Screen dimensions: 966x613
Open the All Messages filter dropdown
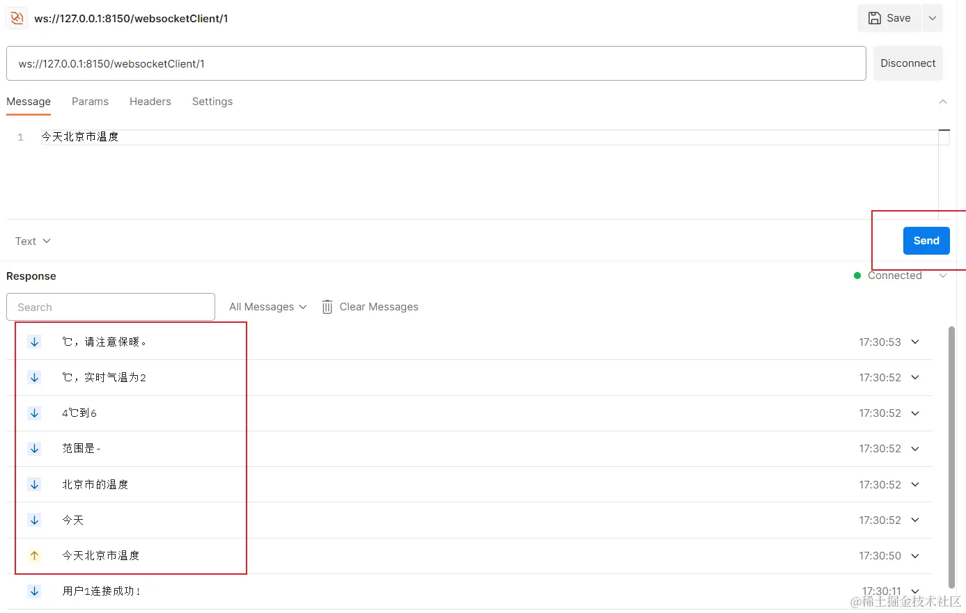click(268, 307)
